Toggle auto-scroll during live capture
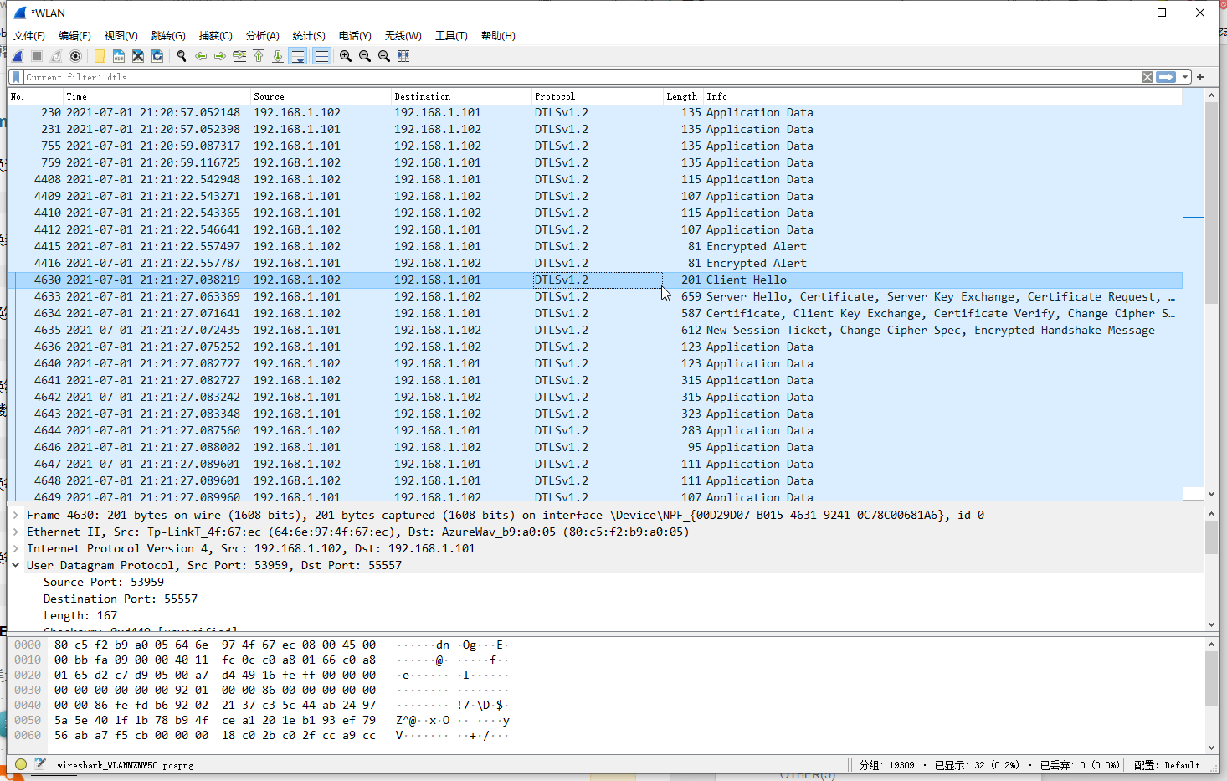 [x=298, y=56]
